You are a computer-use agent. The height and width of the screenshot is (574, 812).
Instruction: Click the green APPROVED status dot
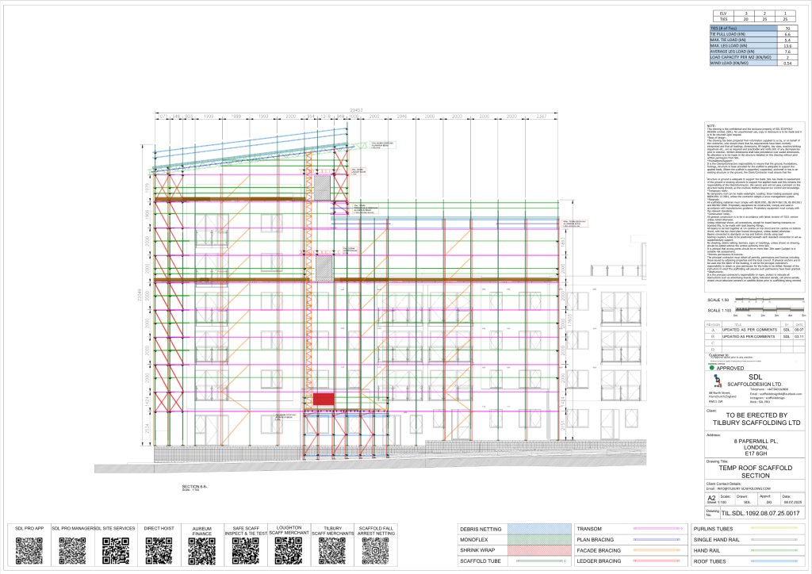coord(711,368)
